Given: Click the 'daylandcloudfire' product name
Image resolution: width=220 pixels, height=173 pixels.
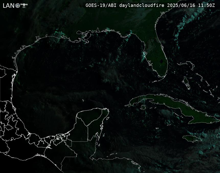Looking at the screenshot, I should point(142,5).
